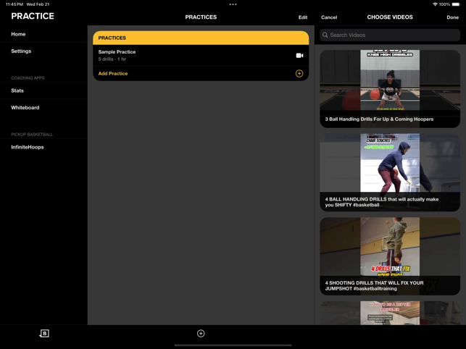
Task: Tap the PRACTICE app title
Action: click(33, 16)
